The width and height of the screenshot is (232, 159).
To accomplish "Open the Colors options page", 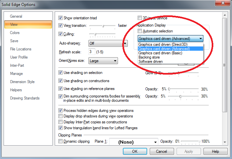I will tap(15, 33).
